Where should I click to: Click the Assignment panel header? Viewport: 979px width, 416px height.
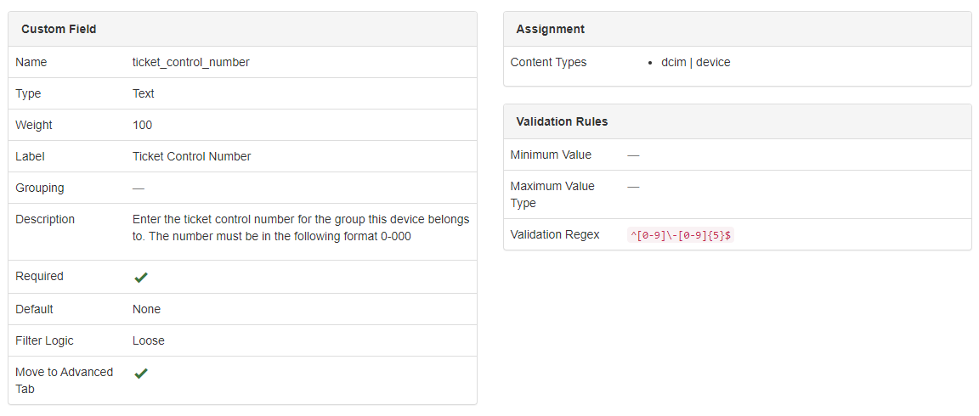coord(550,29)
